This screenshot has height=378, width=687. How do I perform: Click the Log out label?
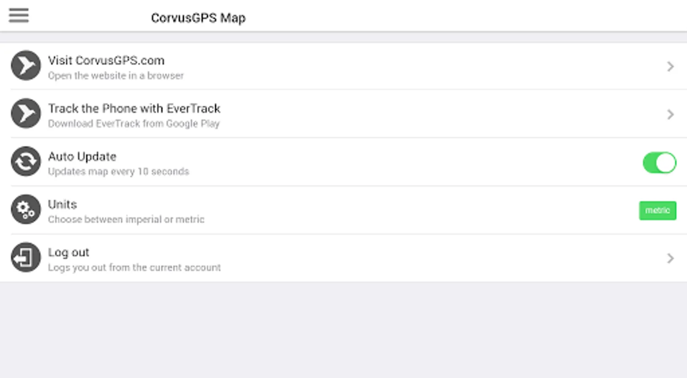coord(69,252)
